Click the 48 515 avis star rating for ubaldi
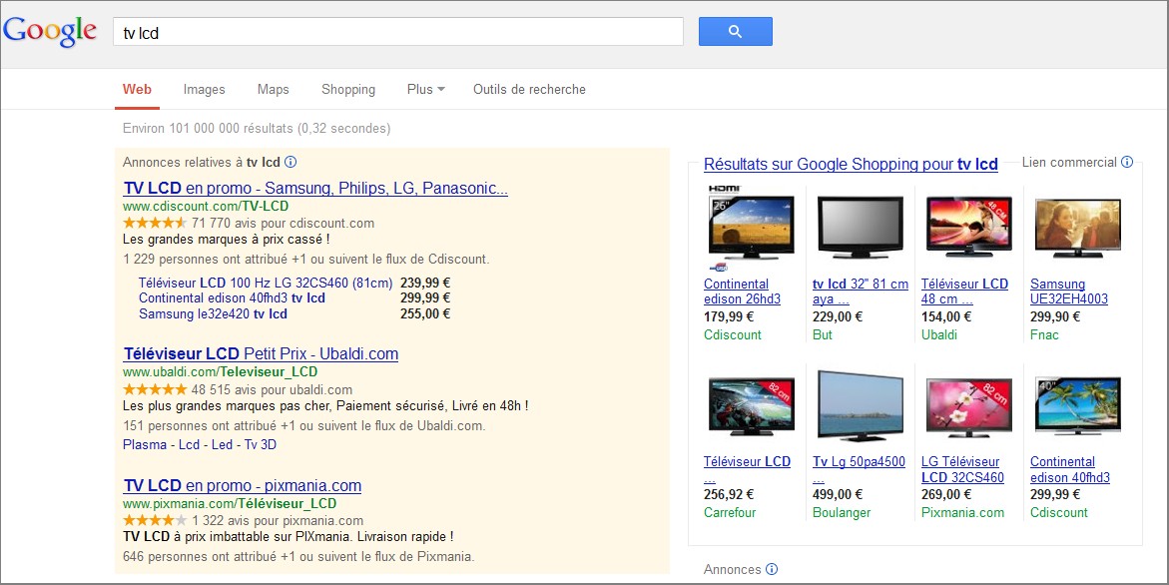Screen dimensions: 1169x585 [x=155, y=389]
